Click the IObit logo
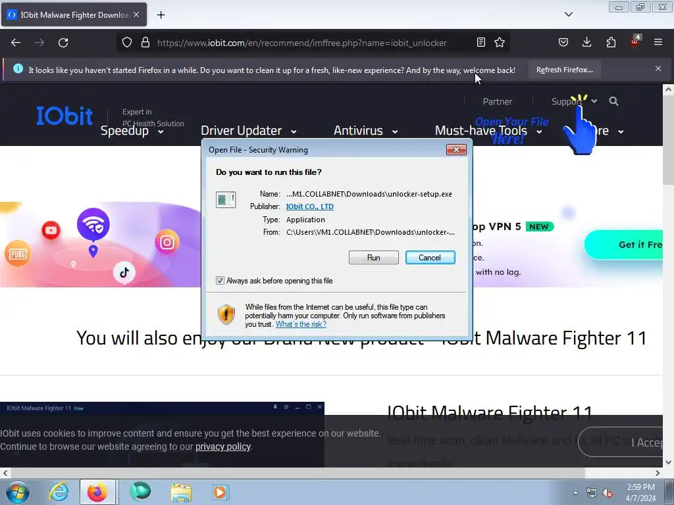 65,116
